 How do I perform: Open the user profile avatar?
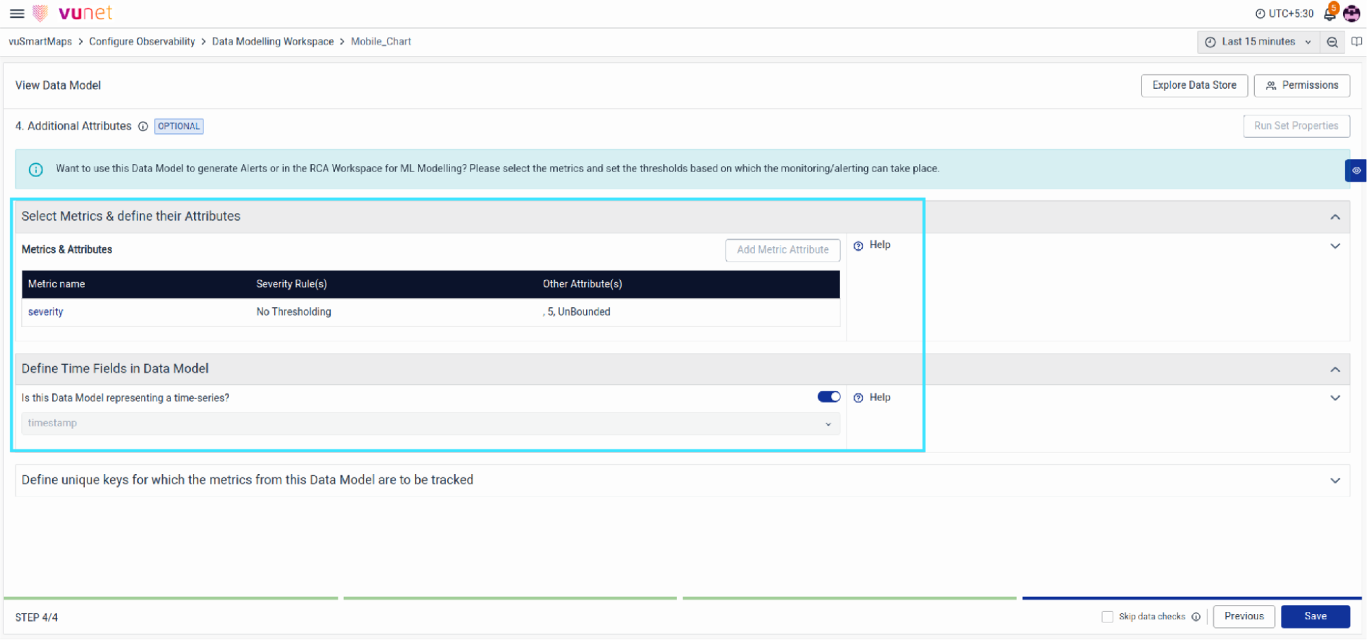point(1351,14)
